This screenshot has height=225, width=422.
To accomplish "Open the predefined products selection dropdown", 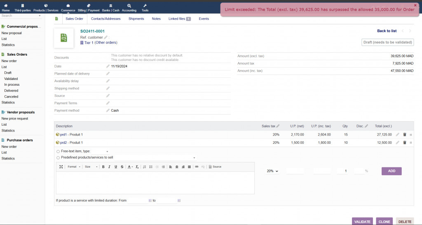I will click(x=194, y=158).
